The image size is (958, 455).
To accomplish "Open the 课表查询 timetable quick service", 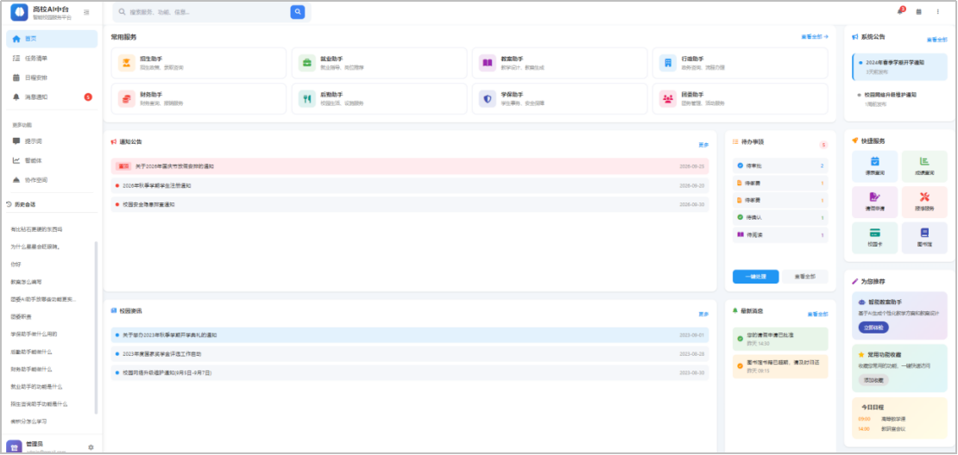I will pyautogui.click(x=874, y=166).
